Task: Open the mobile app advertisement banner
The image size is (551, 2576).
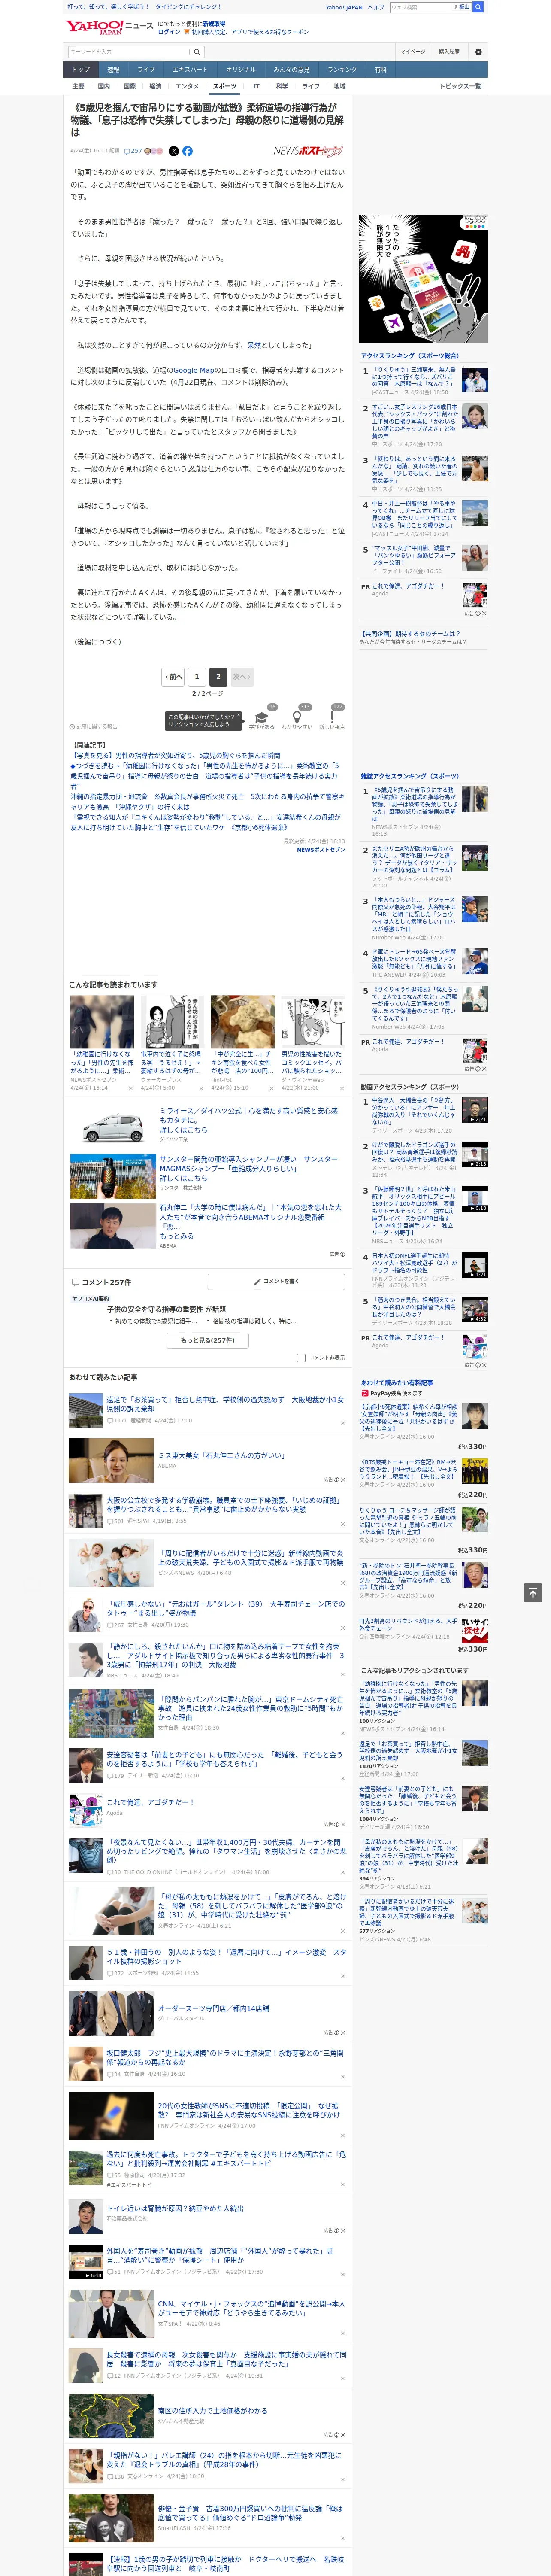Action: tap(424, 279)
